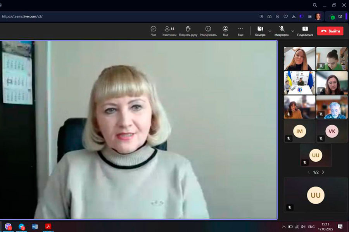Select the VK participant tile
Screen dimensions: 349x232
(332, 131)
